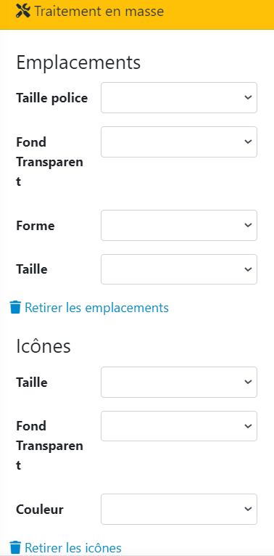274x556 pixels.
Task: Click the Retirer les emplacements link
Action: click(x=96, y=308)
